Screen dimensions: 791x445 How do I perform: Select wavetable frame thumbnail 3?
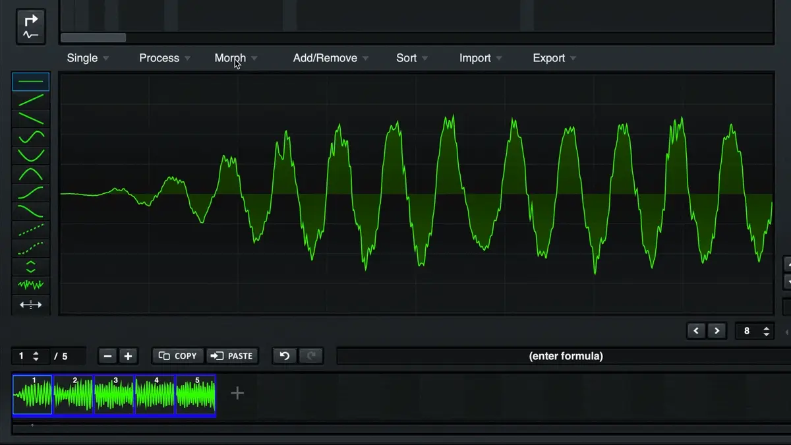pyautogui.click(x=115, y=395)
